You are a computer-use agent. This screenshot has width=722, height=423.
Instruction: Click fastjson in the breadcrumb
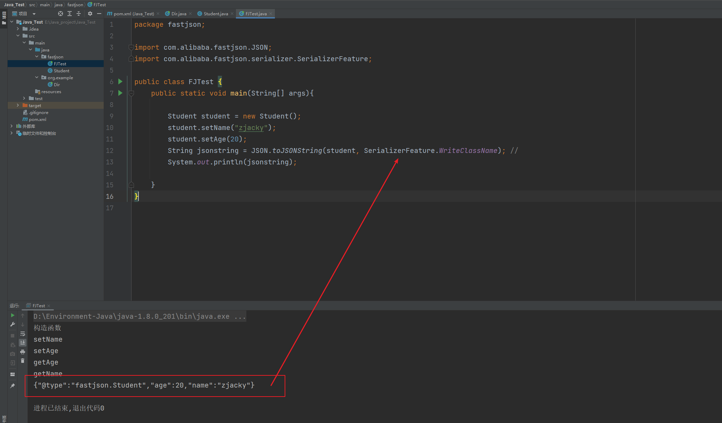tap(75, 5)
